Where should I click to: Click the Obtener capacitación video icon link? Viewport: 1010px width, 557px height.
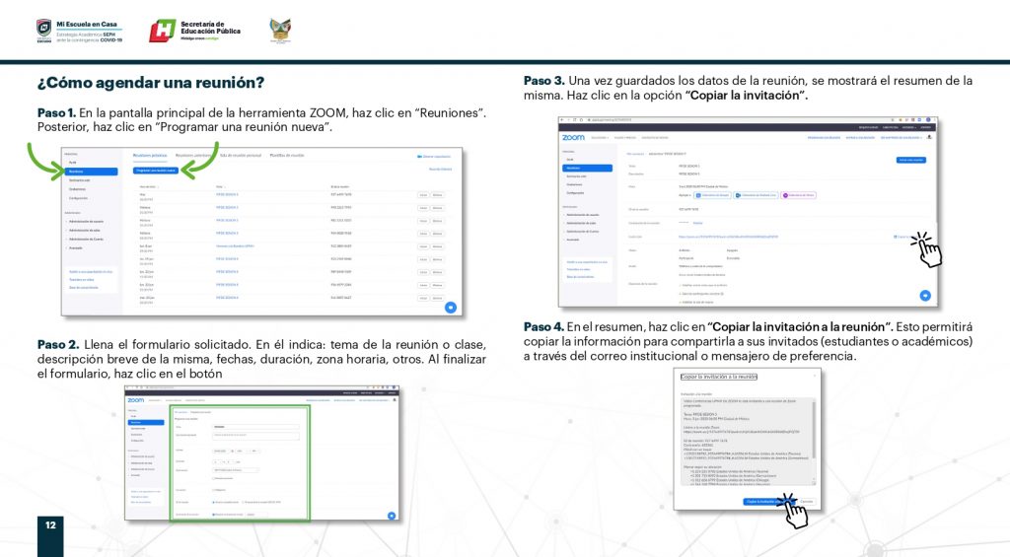[x=434, y=157]
